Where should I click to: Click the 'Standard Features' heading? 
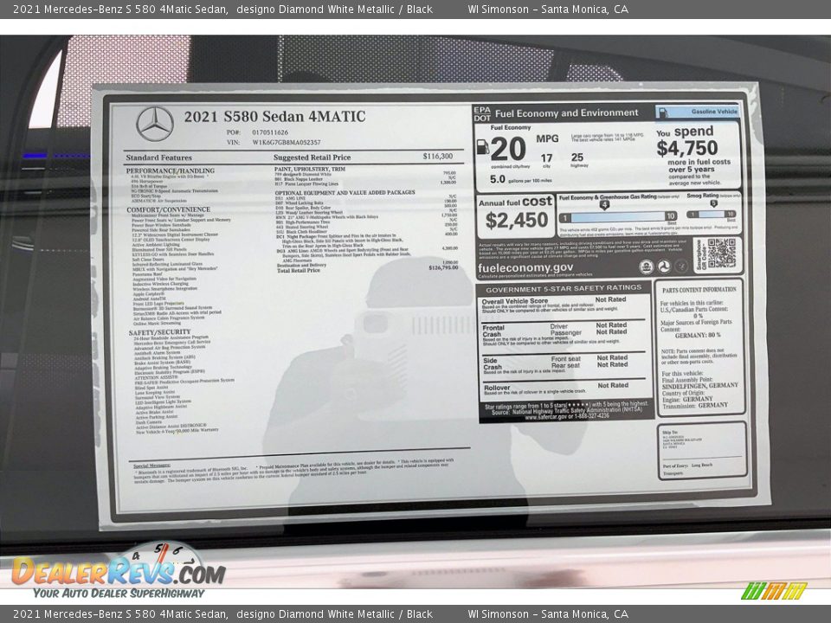point(158,157)
